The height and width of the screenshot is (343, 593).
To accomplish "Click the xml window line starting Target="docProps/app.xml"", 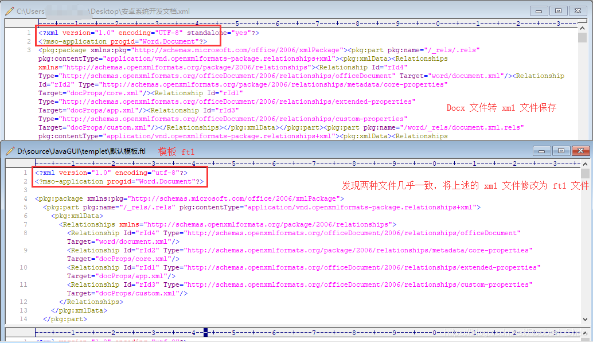I will pyautogui.click(x=138, y=111).
